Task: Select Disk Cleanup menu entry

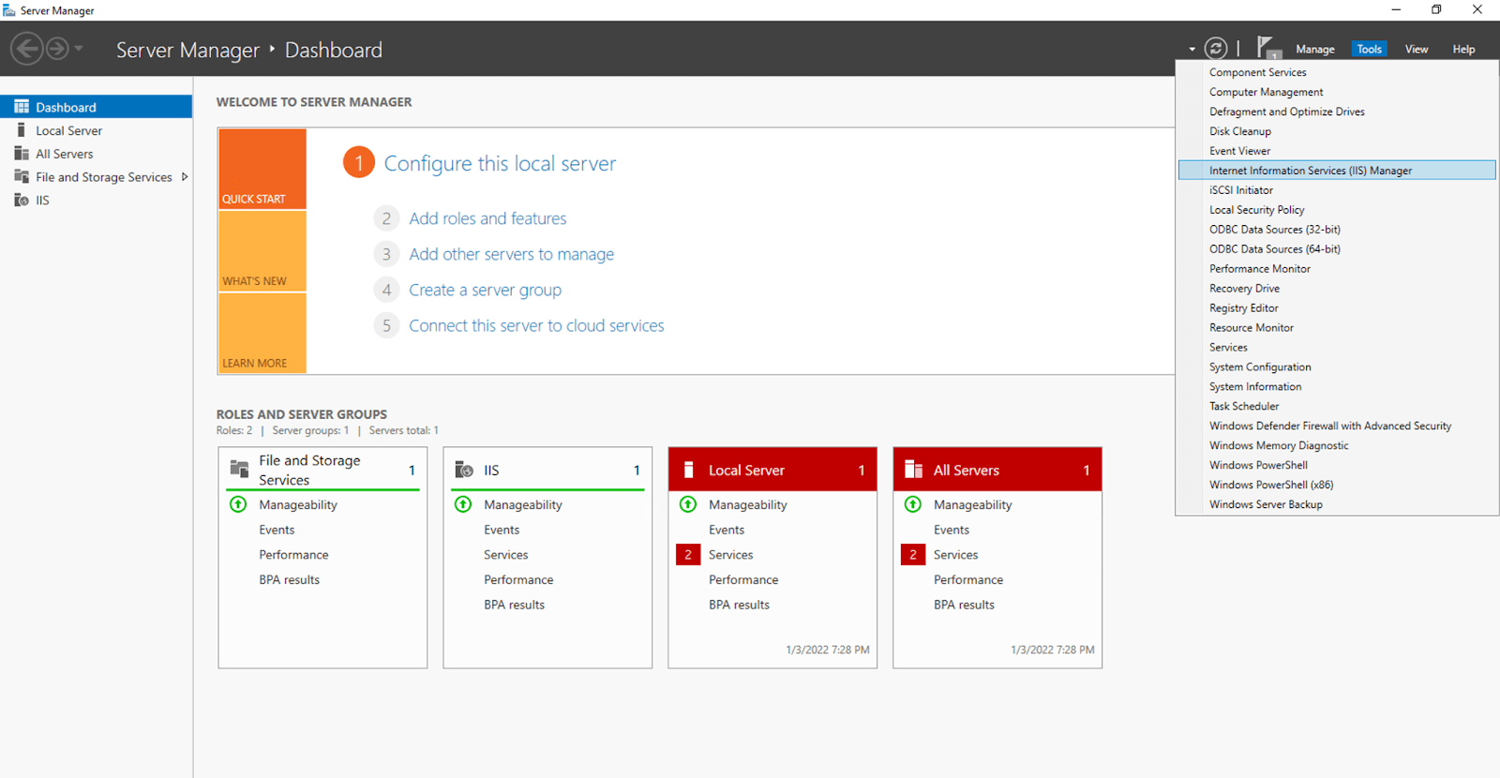Action: 1337,131
